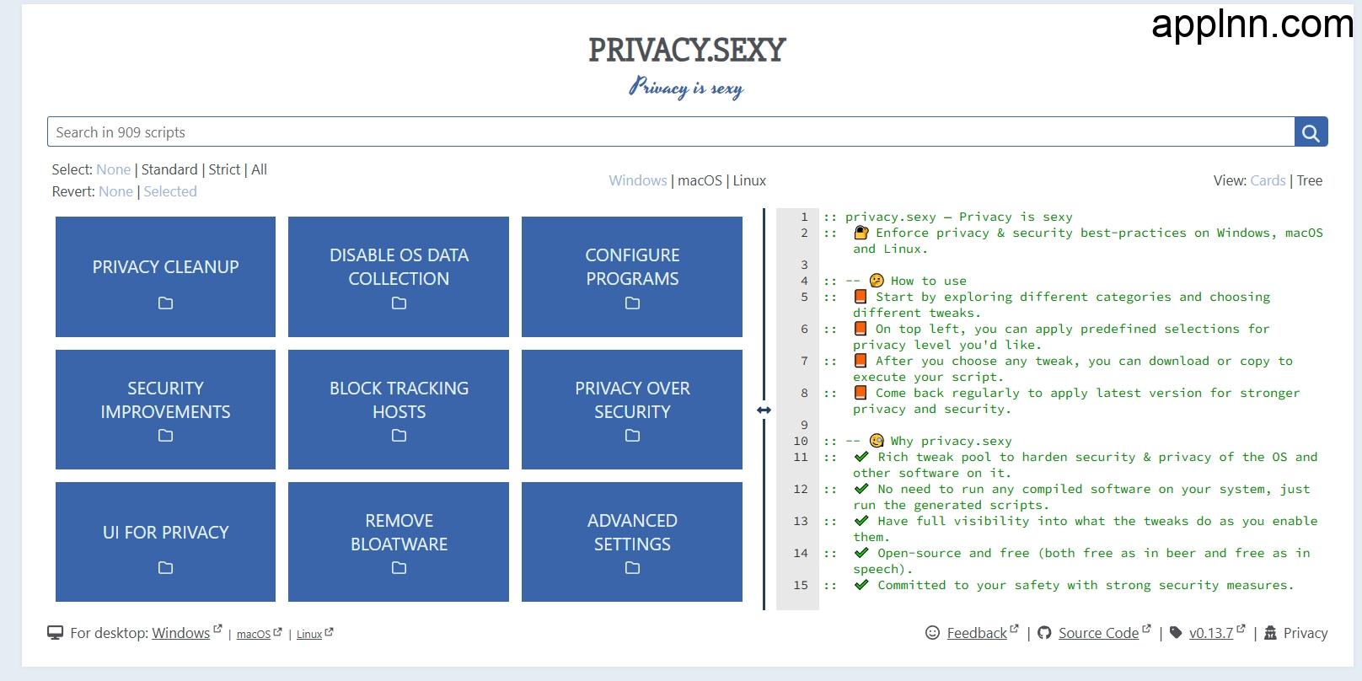Viewport: 1362px width, 681px height.
Task: Click external link icon next to Windows download
Action: (217, 629)
